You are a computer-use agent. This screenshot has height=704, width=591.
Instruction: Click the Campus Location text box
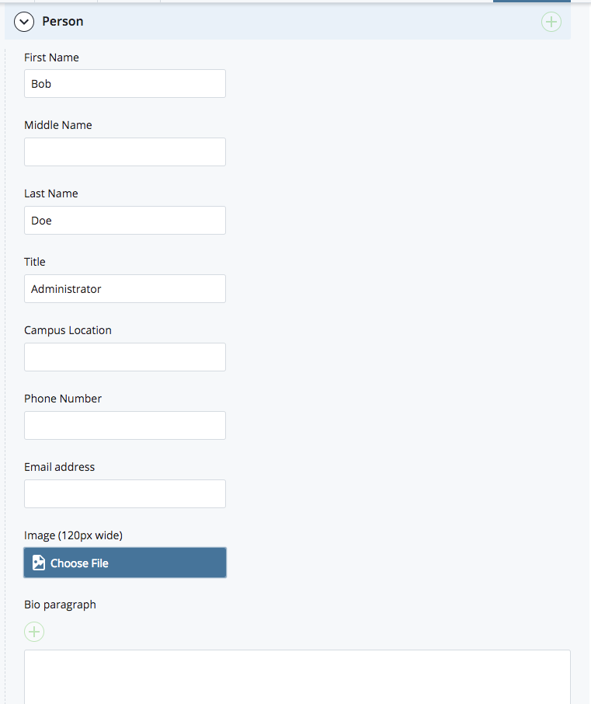124,357
